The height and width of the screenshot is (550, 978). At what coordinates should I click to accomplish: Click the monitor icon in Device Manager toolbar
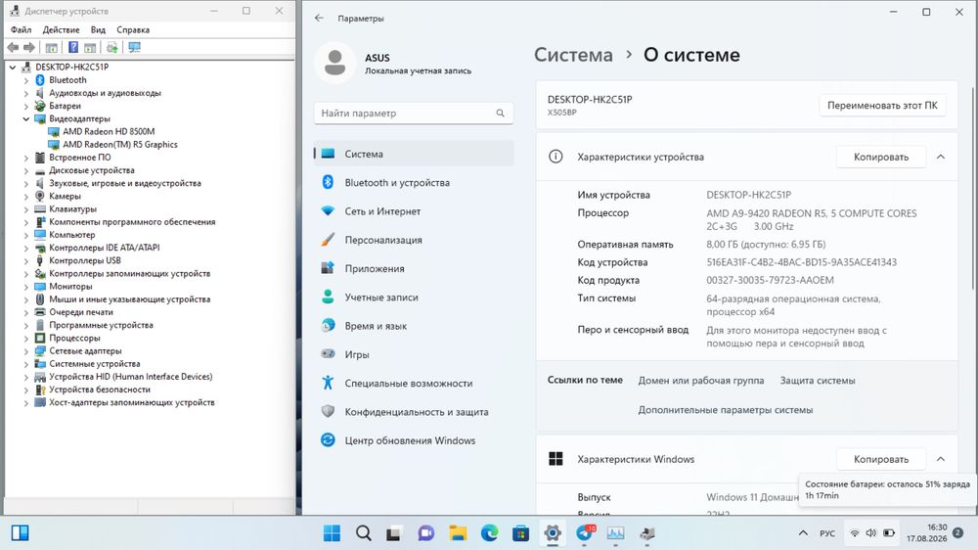(x=134, y=47)
